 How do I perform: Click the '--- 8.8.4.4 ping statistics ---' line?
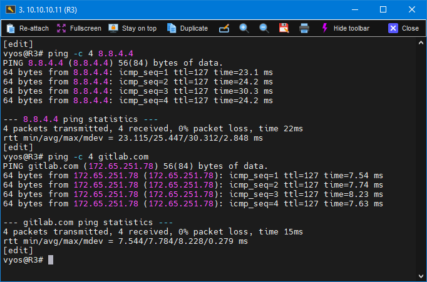coord(81,119)
